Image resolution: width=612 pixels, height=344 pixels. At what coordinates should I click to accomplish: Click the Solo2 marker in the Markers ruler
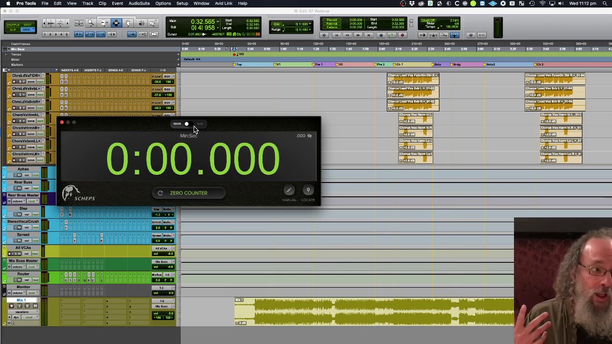[x=490, y=64]
